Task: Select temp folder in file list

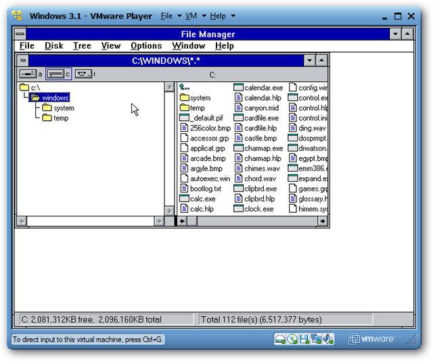Action: pos(192,108)
